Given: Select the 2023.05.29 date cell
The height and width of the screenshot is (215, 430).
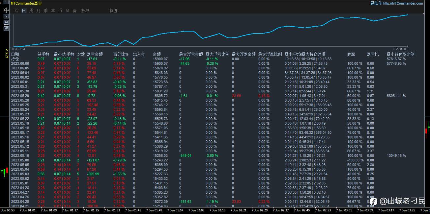Looking at the screenshot, I should [20, 96].
